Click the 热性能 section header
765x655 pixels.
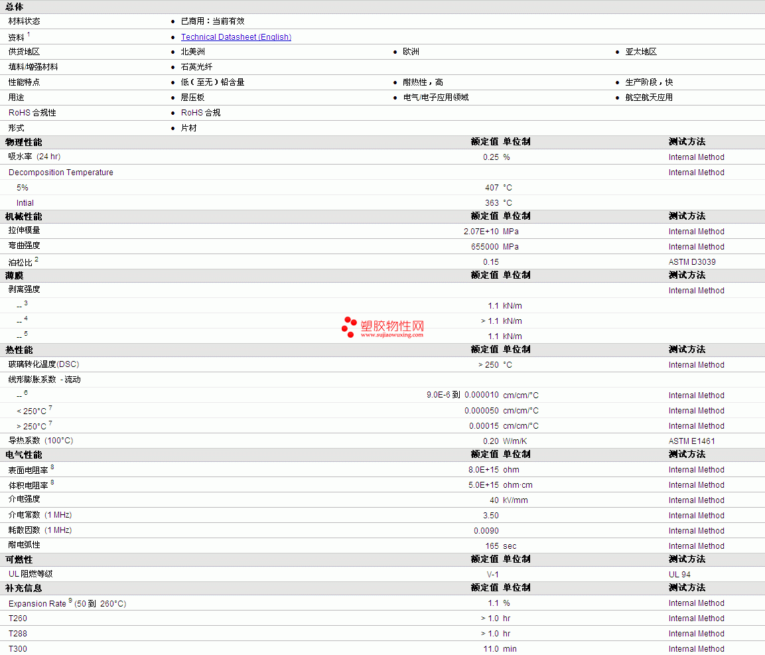point(19,350)
